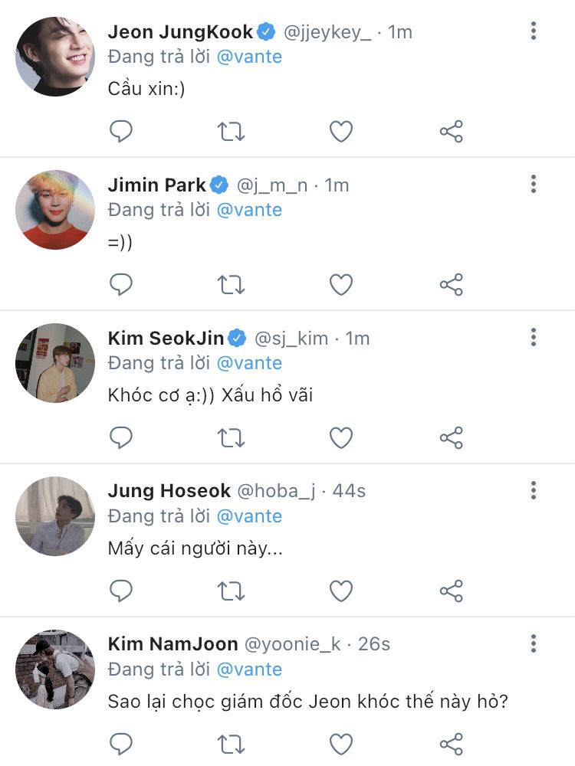Viewport: 575px width, 766px height.
Task: Open more options on Jimin Park's tweet
Action: point(534,185)
